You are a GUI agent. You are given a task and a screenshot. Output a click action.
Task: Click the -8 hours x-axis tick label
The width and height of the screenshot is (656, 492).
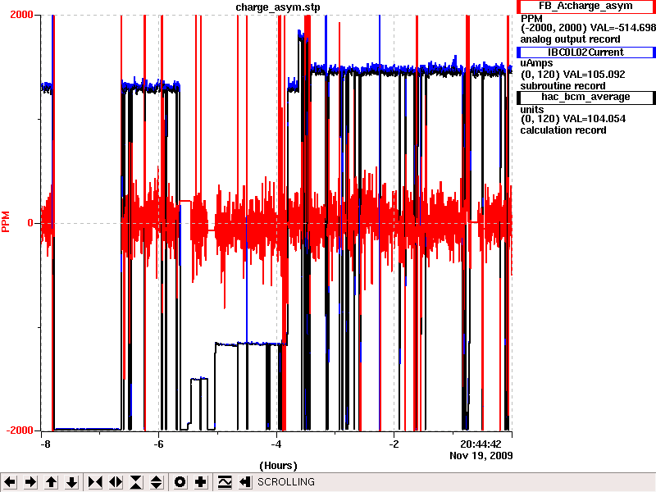45,444
